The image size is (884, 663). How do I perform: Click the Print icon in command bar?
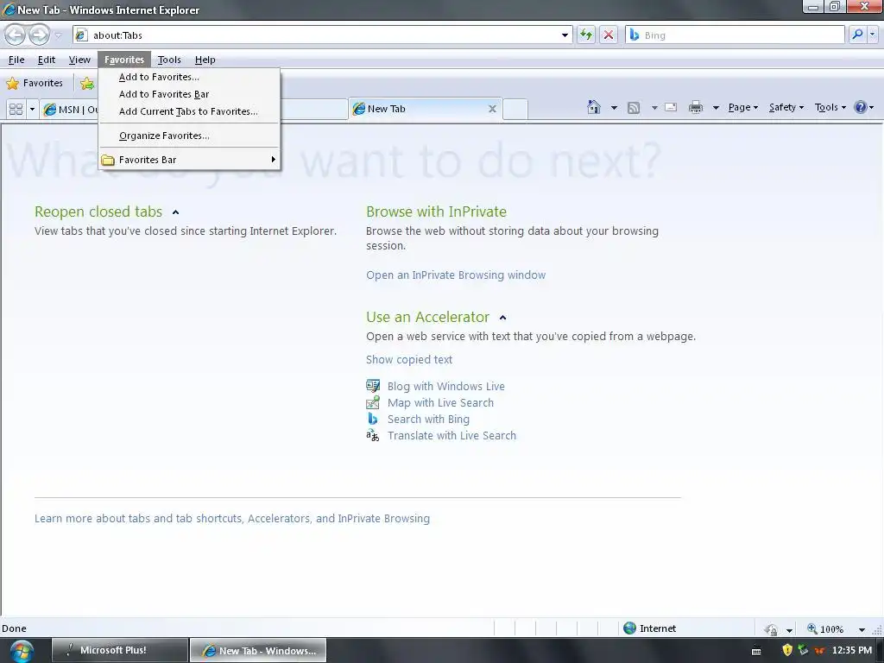(696, 107)
